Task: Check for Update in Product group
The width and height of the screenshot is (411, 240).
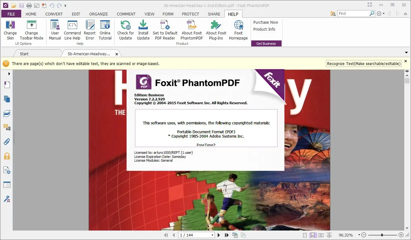Action: pos(126,30)
